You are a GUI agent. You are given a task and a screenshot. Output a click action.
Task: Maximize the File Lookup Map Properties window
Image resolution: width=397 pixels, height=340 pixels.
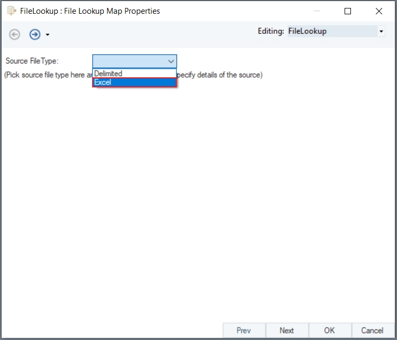(x=348, y=11)
